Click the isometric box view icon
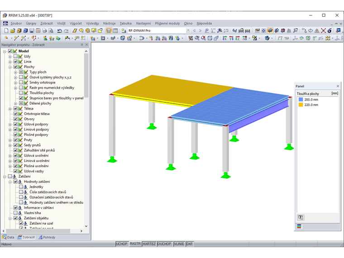 point(210,38)
